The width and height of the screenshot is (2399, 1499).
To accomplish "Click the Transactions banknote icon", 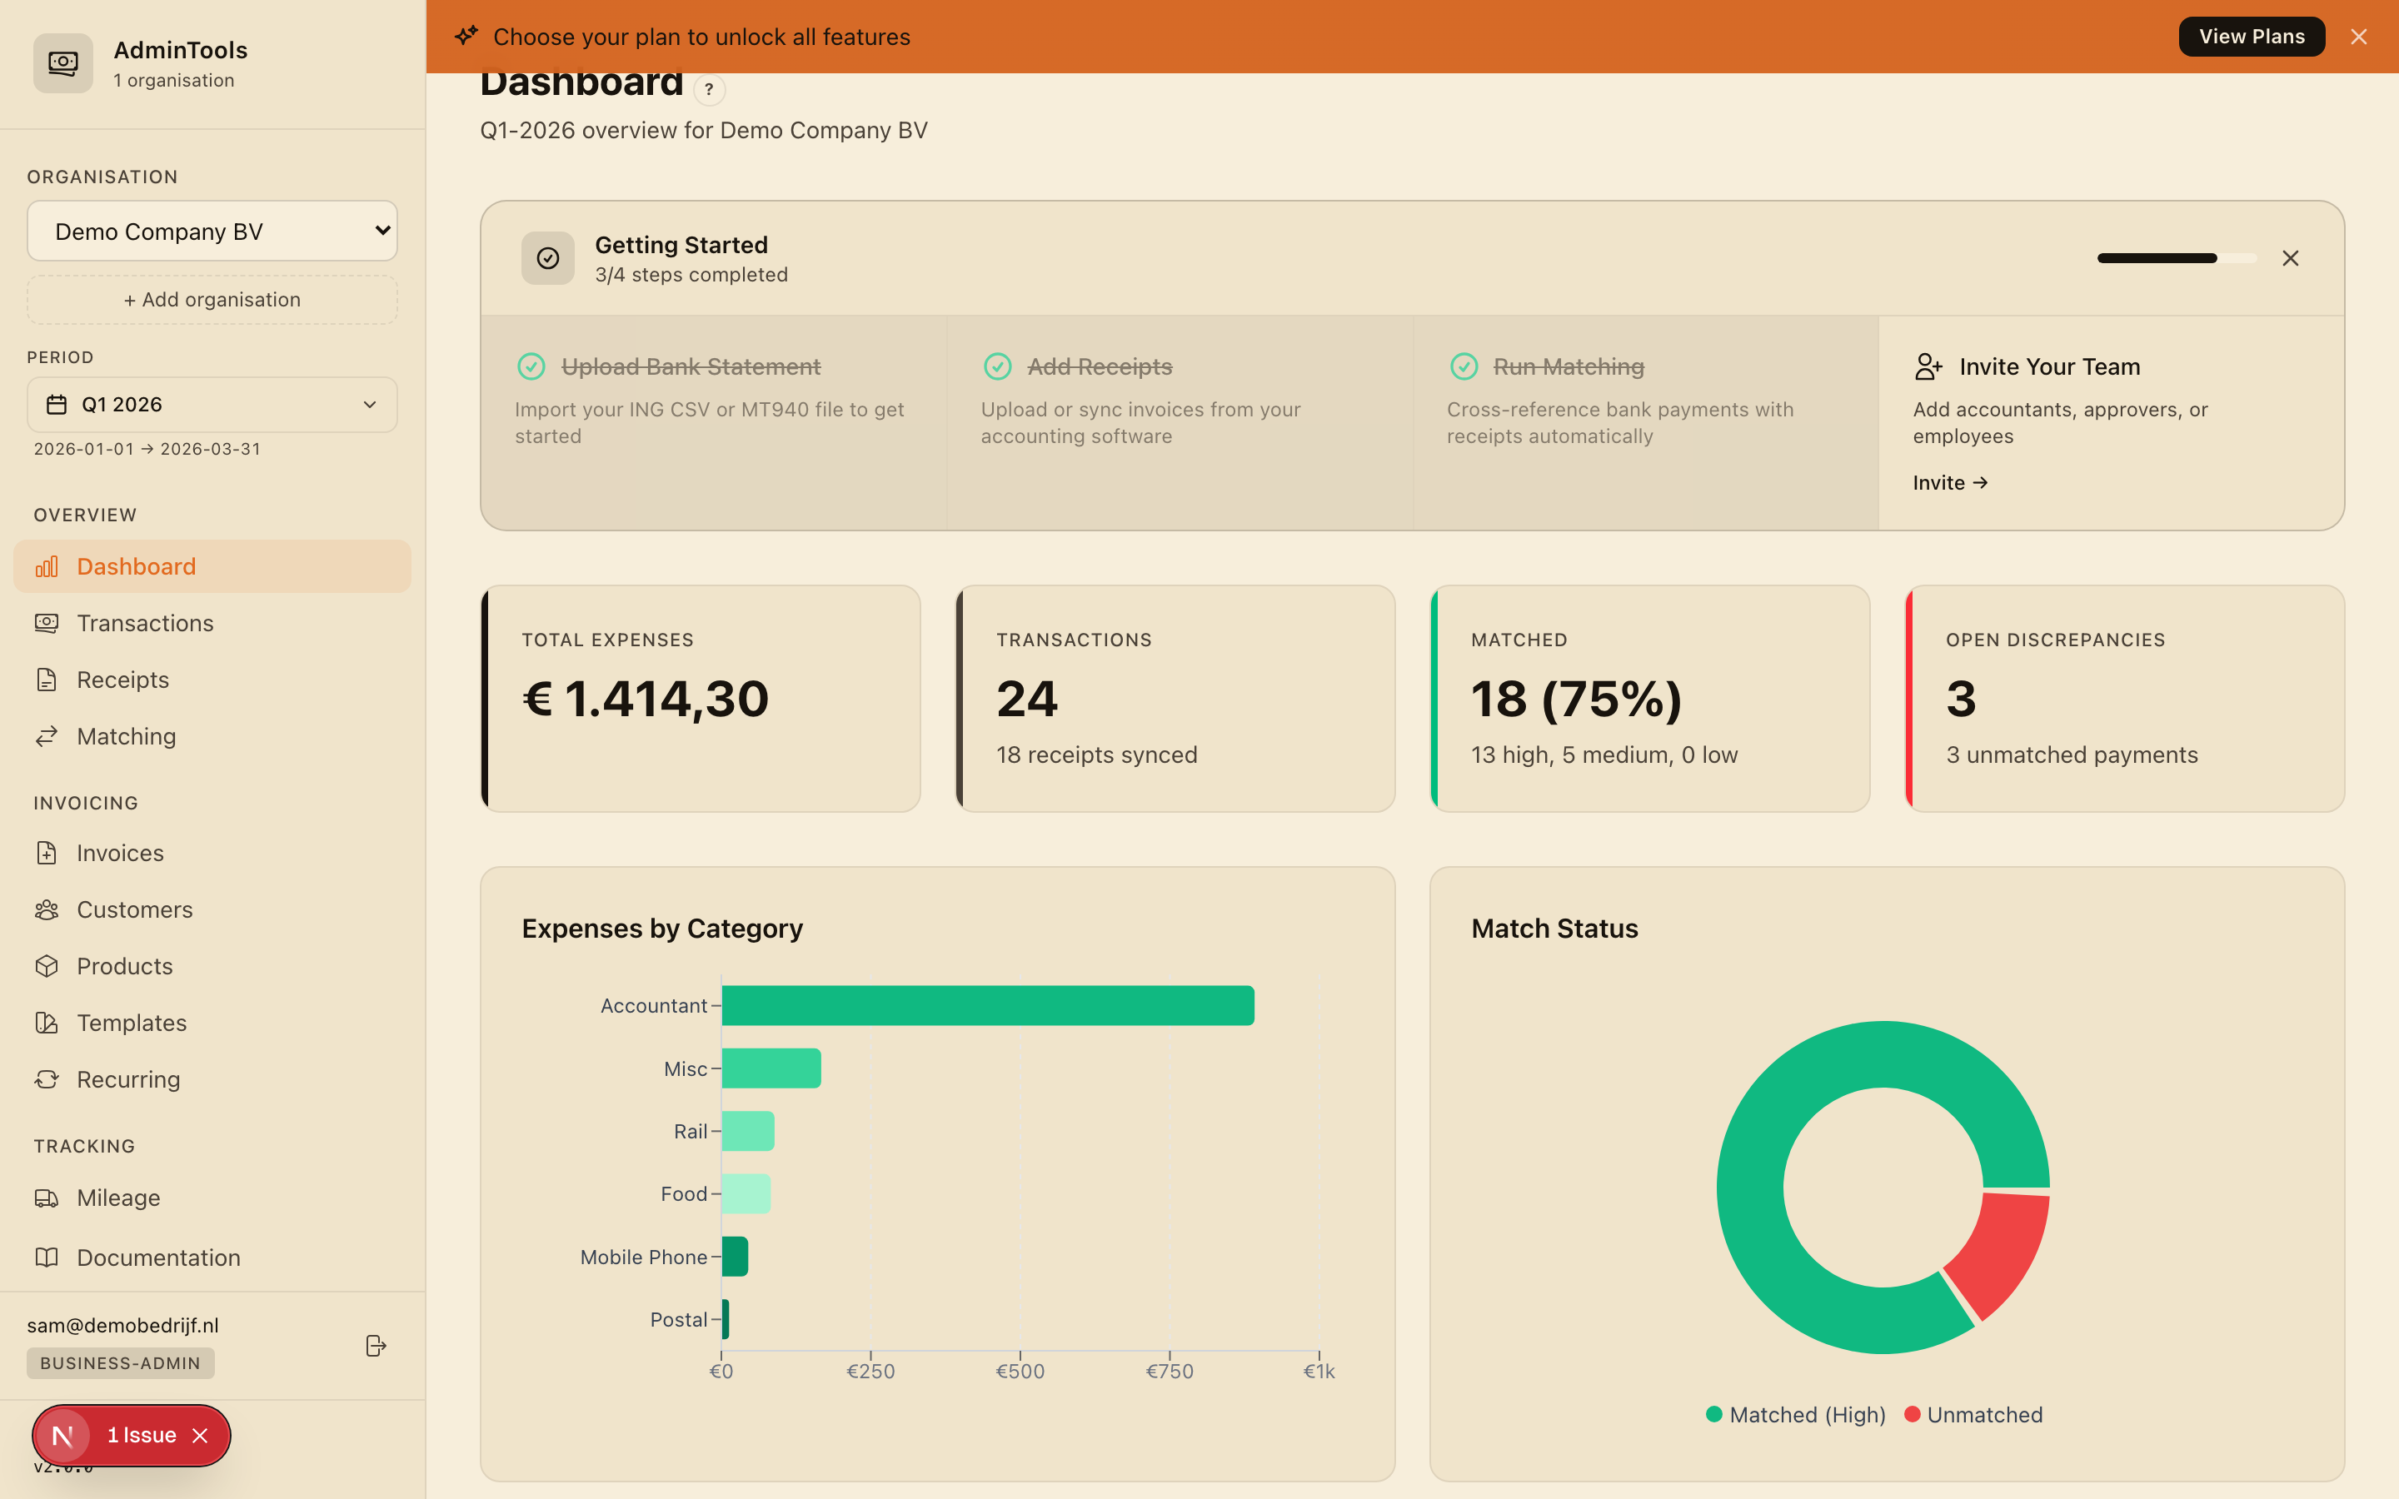I will coord(47,623).
